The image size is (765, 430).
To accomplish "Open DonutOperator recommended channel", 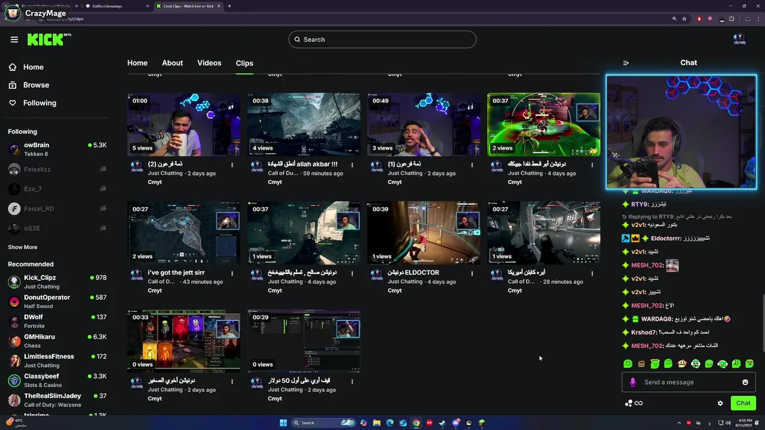I will tap(57, 302).
